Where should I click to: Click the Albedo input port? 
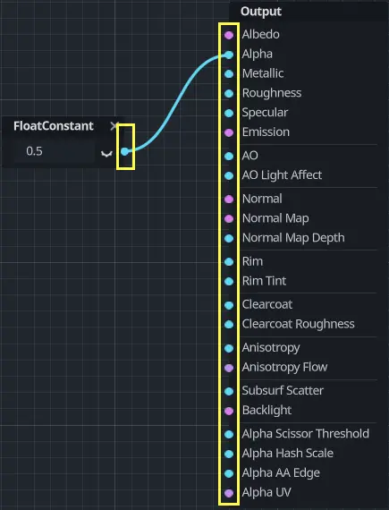(x=229, y=35)
